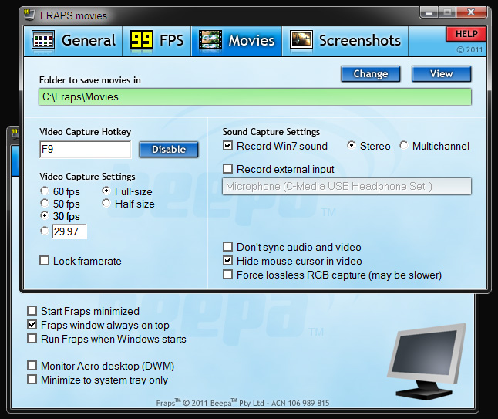Enable Lock framerate checkbox
Screen dimensions: 498x419
[45, 261]
